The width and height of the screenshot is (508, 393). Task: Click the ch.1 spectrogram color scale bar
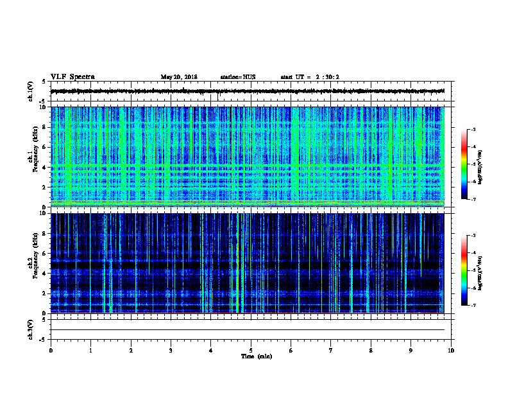coord(464,164)
